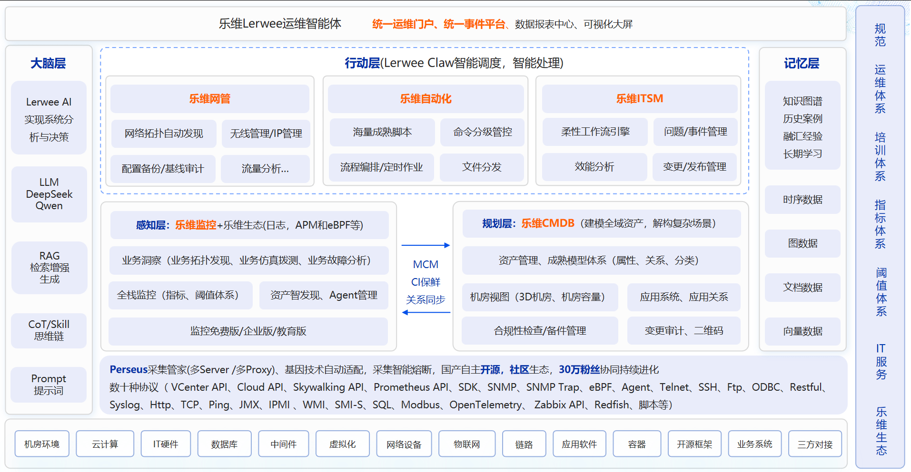Select the 网络拓扑自动发现 box
This screenshot has height=472, width=911.
[164, 134]
